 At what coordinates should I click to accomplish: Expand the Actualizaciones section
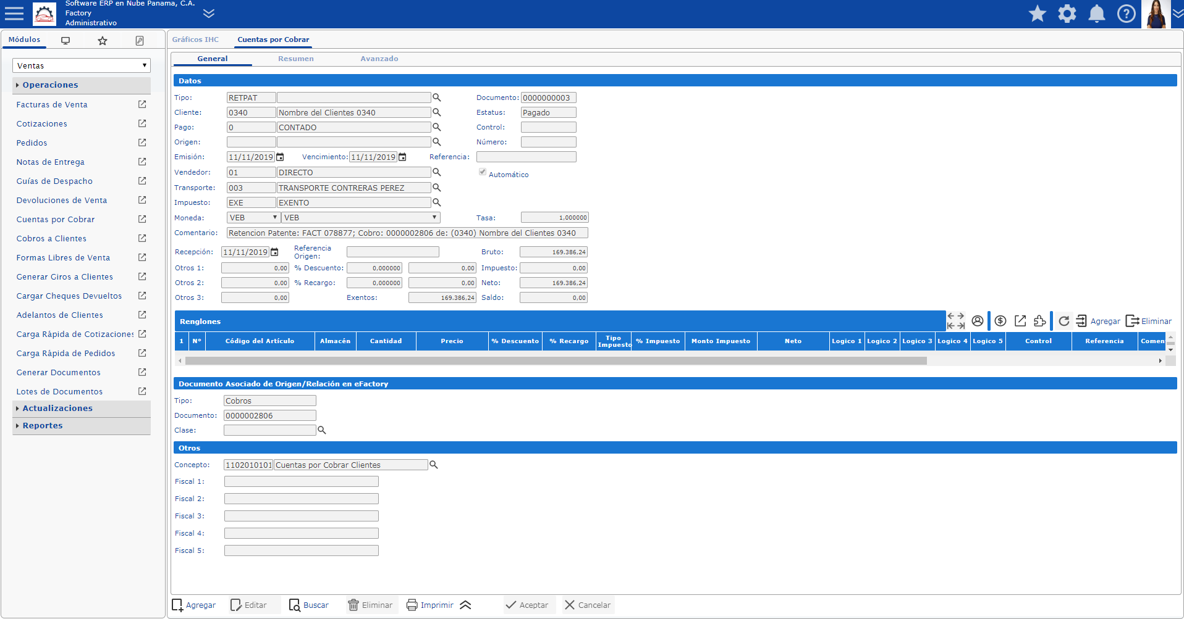pyautogui.click(x=82, y=409)
